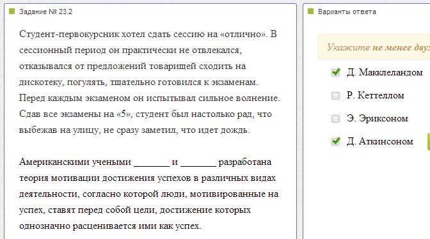This screenshot has height=239, width=430.
Task: Select the answer label Р. Кеттеллом
Action: [375, 96]
